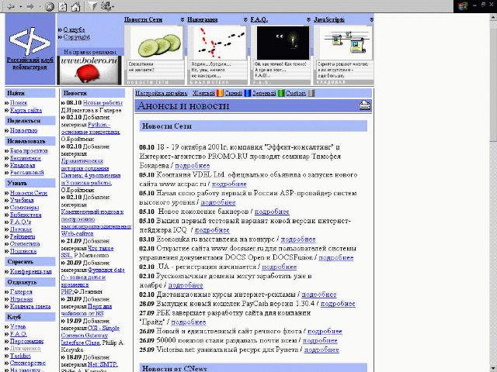Screen dimensions: 497x372
Task: Select the green design color swatch
Action: tap(281, 93)
